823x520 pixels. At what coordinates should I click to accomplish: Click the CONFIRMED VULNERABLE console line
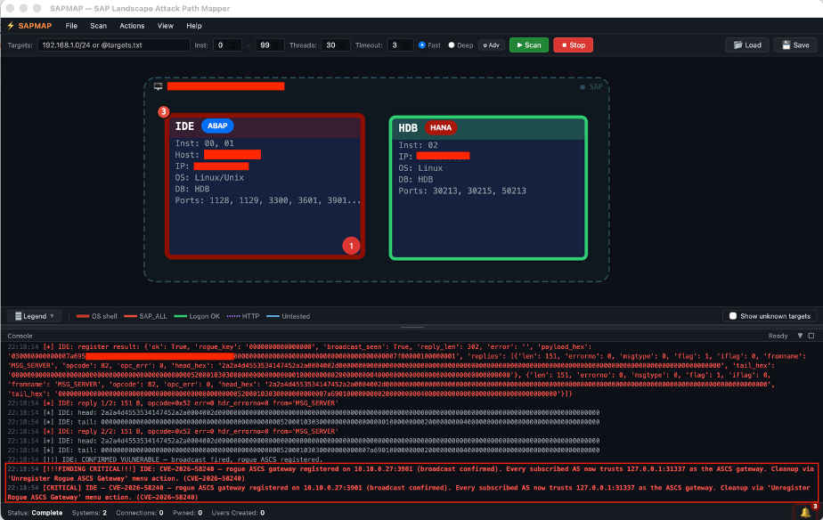tap(165, 459)
